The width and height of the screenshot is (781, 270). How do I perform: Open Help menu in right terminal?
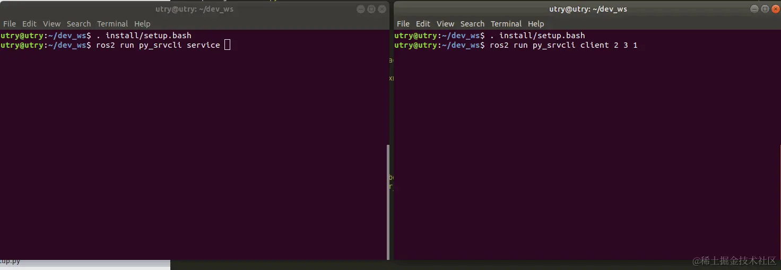point(536,24)
